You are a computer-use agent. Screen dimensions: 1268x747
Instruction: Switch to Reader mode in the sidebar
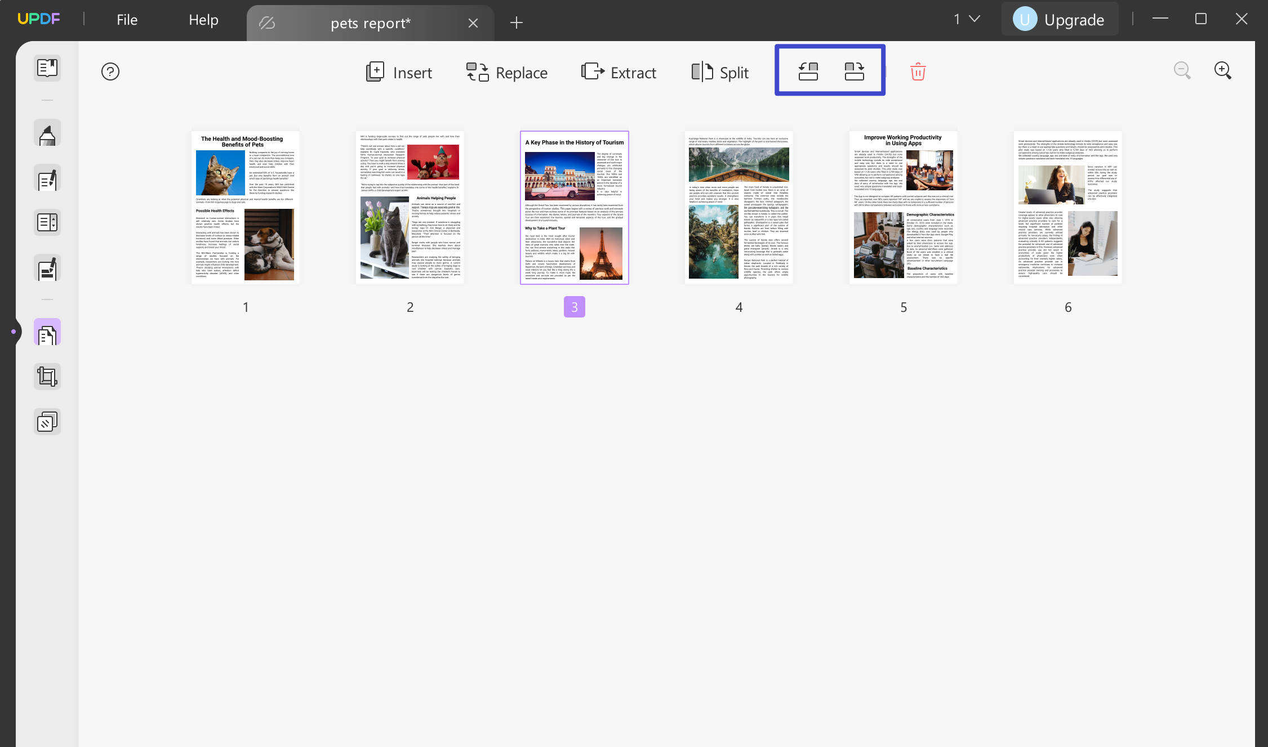[x=47, y=68]
